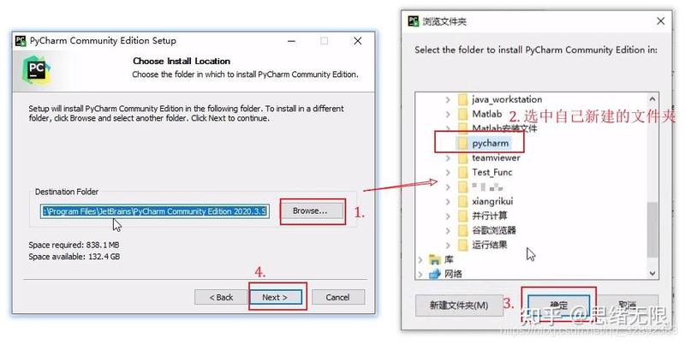
Task: Click the java_workstation folder icon
Action: pos(462,99)
